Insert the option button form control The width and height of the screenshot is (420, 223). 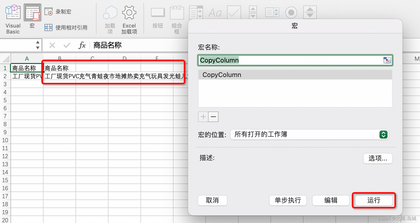291,12
